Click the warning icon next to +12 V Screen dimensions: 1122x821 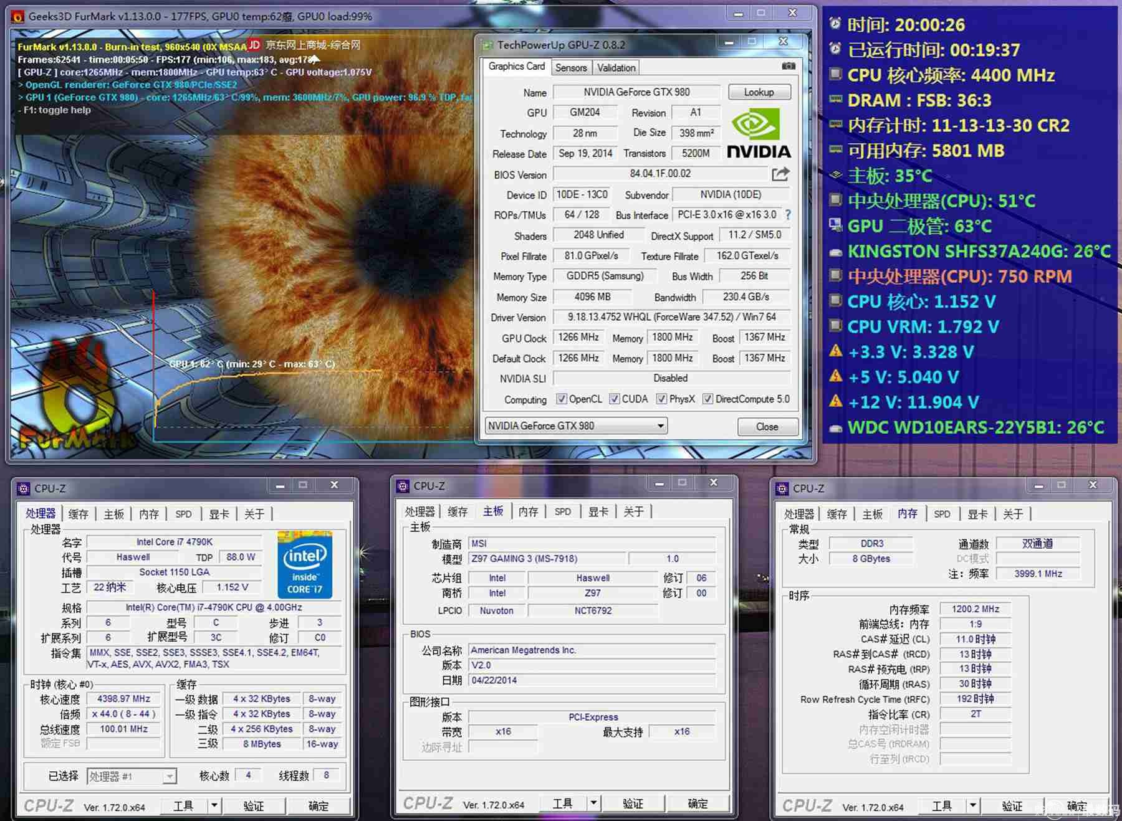point(836,401)
